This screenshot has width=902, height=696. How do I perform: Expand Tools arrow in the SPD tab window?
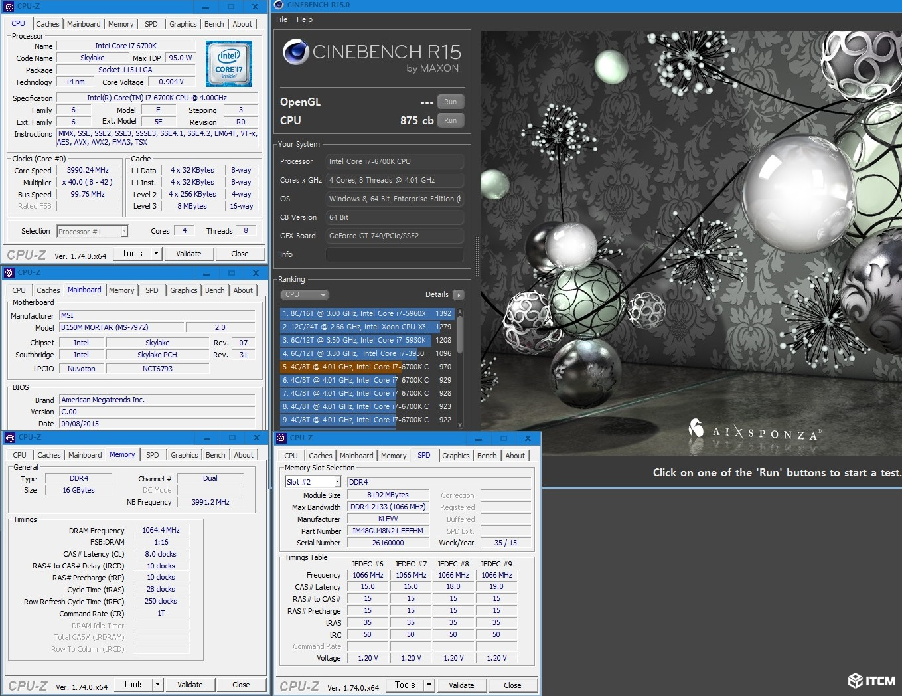pyautogui.click(x=429, y=685)
